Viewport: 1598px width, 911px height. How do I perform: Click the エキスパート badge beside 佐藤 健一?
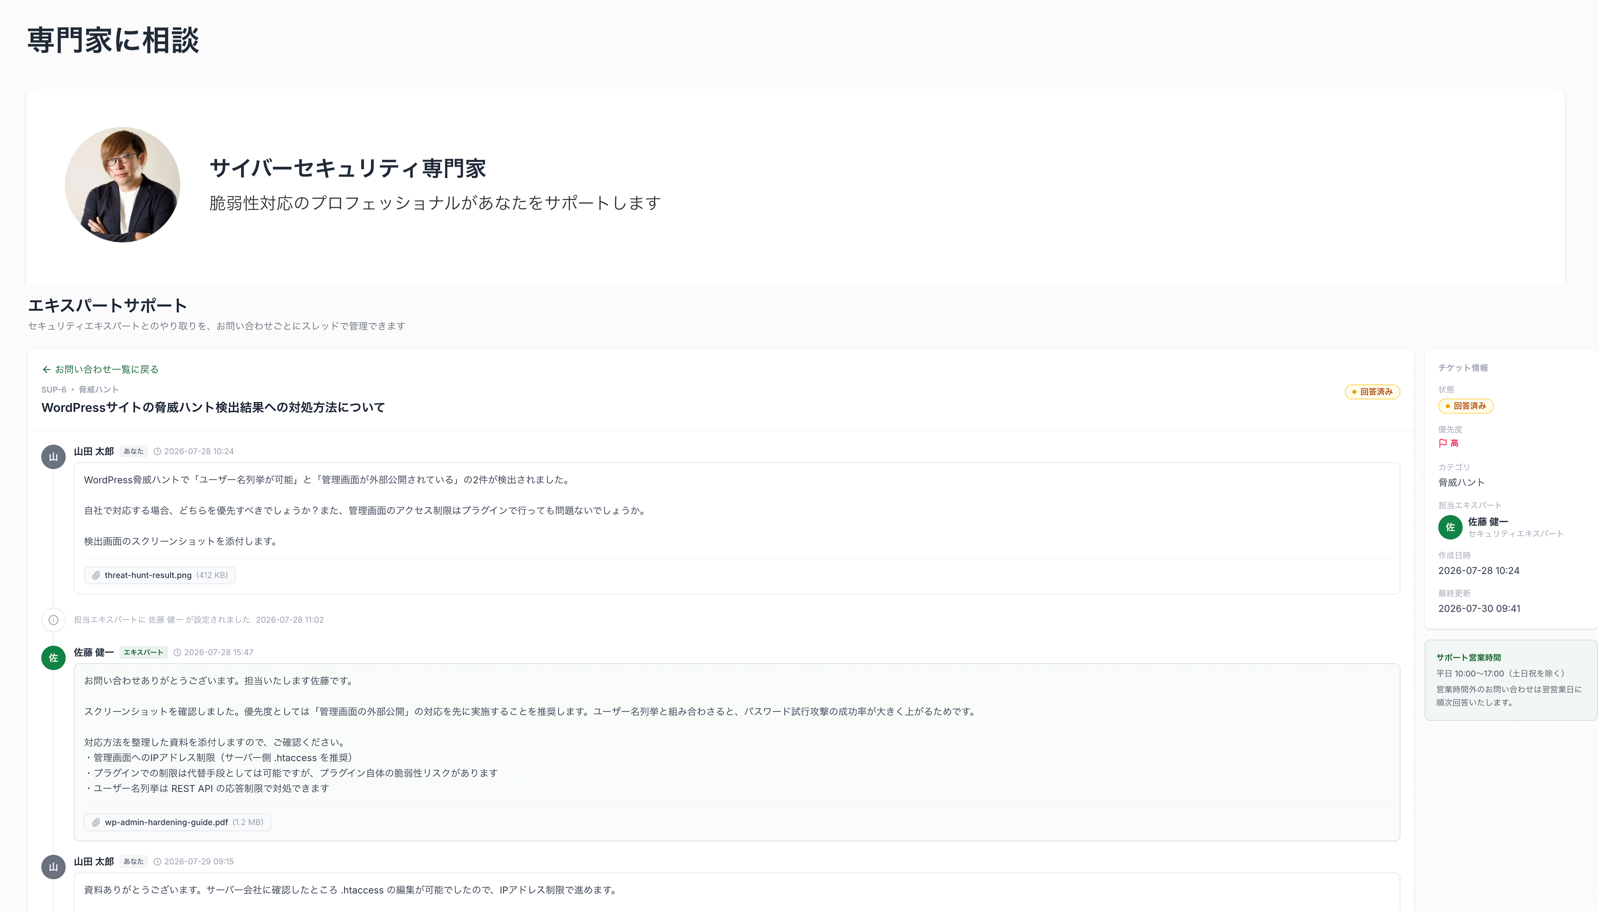[x=143, y=652]
